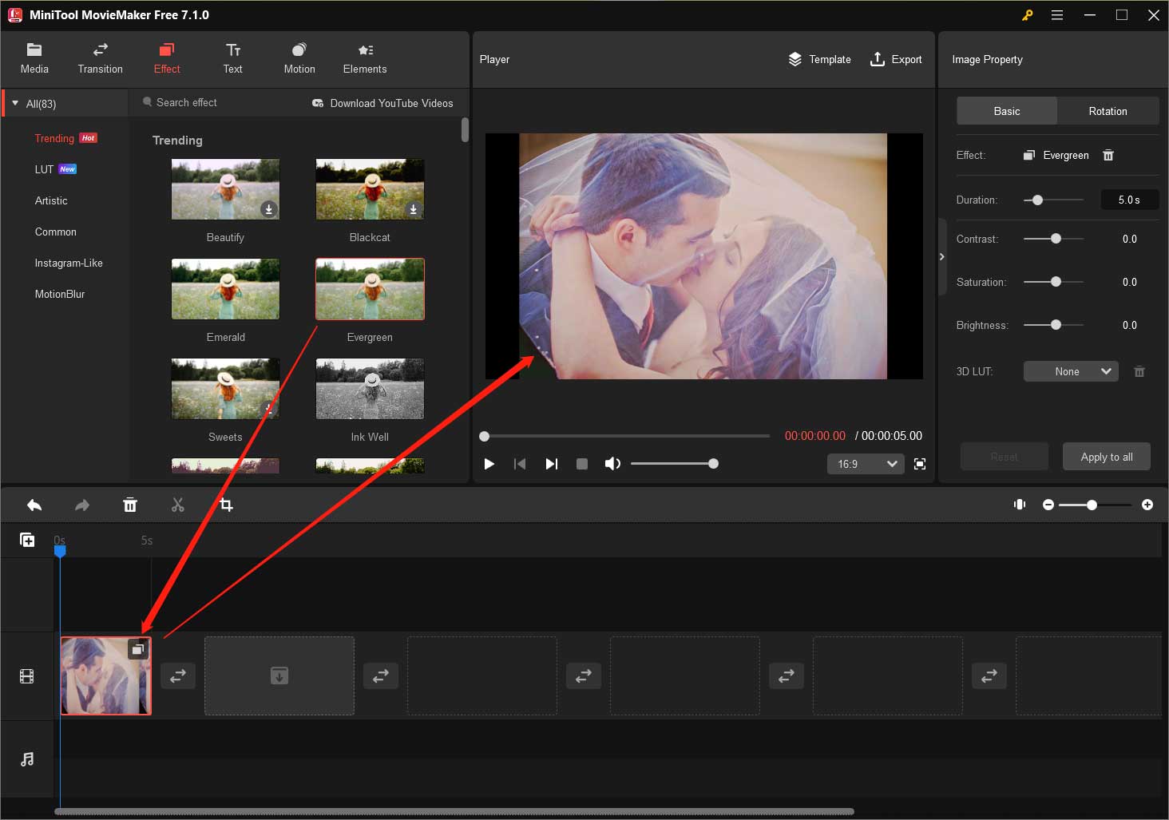Split the clip with the scissors tool
The height and width of the screenshot is (820, 1169).
pos(178,505)
